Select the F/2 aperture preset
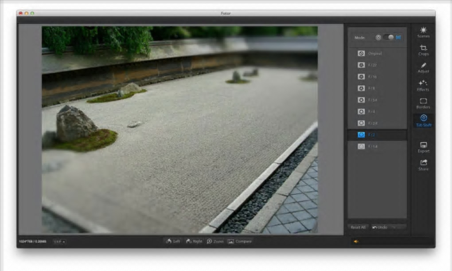452x271 pixels. pos(377,135)
